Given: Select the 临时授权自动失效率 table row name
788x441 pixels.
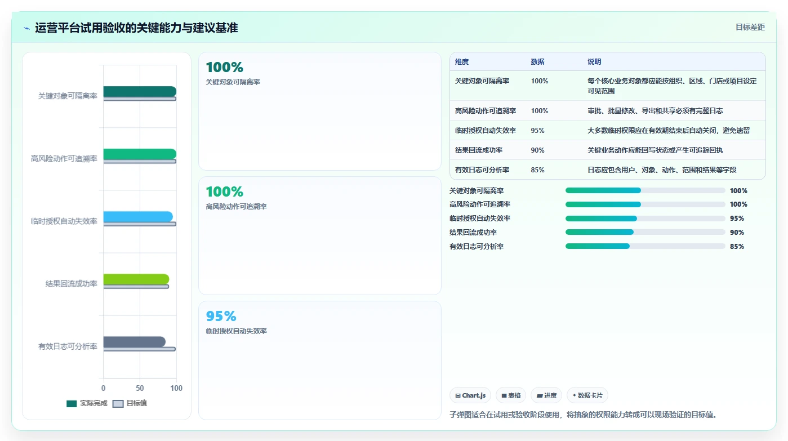Looking at the screenshot, I should pos(486,130).
